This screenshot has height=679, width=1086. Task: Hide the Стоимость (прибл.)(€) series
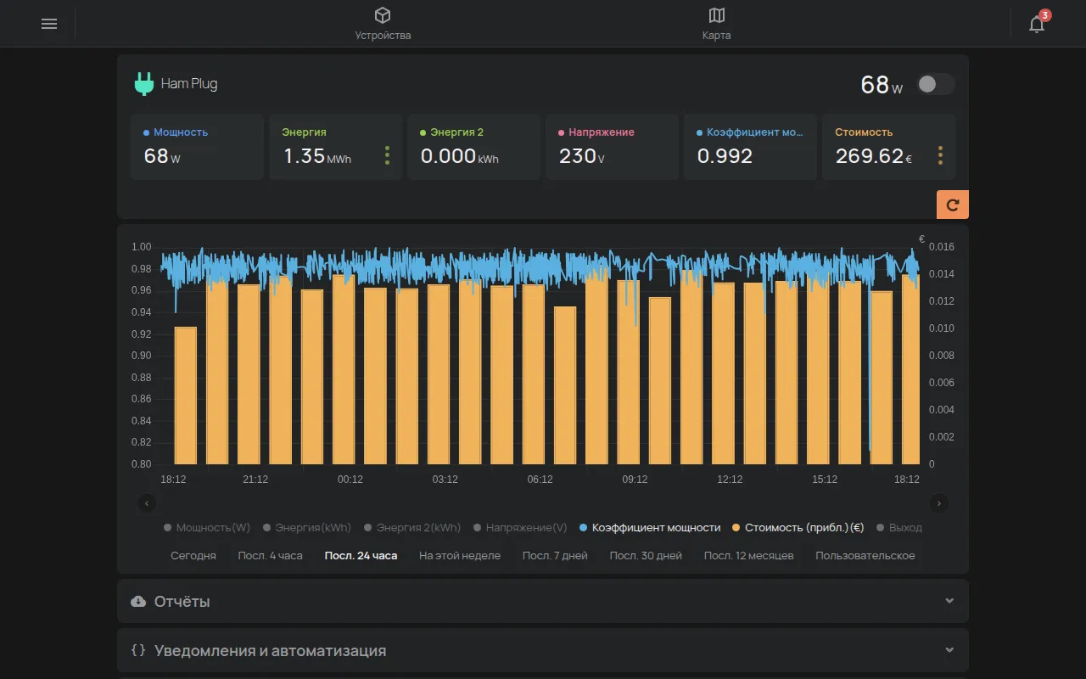coord(798,527)
